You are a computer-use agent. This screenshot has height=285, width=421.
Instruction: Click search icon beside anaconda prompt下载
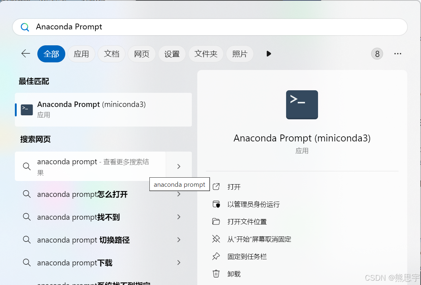[26, 262]
